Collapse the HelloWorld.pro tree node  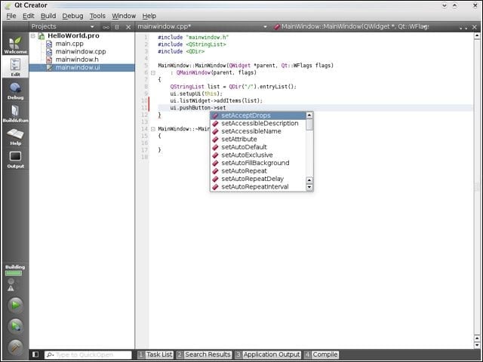tap(33, 36)
